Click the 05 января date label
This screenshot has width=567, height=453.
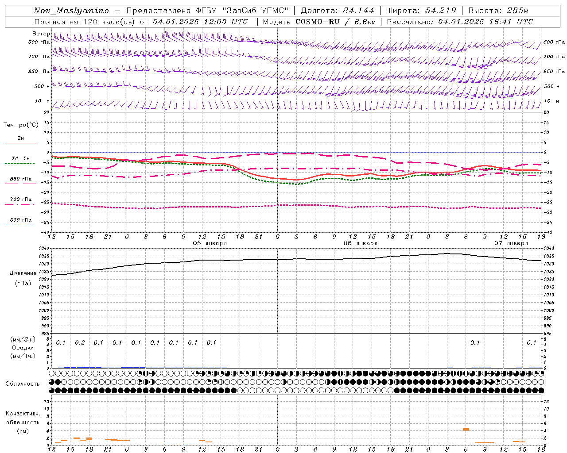(x=210, y=243)
